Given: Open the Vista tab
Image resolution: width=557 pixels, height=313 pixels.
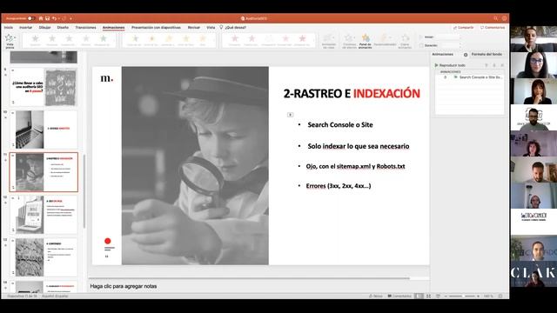Looking at the screenshot, I should point(211,27).
